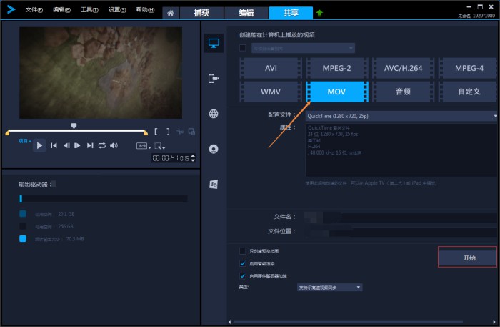Switch to the 编辑 tab
The image size is (500, 327).
pos(244,13)
